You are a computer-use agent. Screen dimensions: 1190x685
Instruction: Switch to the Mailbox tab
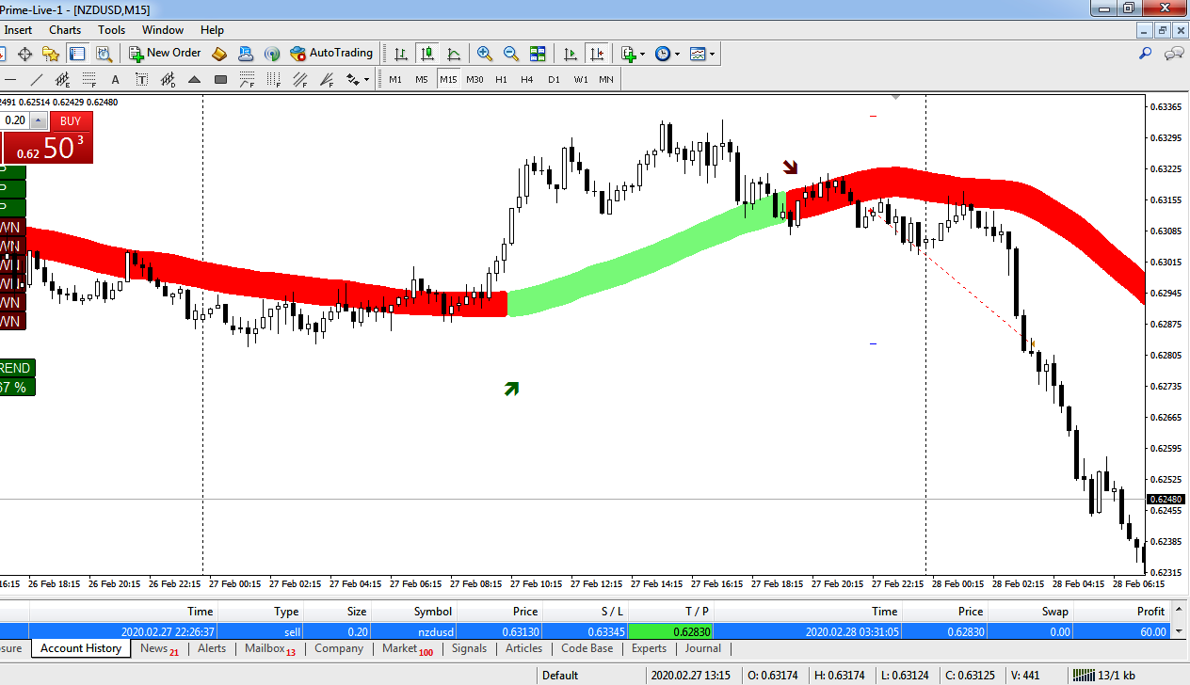[x=270, y=648]
